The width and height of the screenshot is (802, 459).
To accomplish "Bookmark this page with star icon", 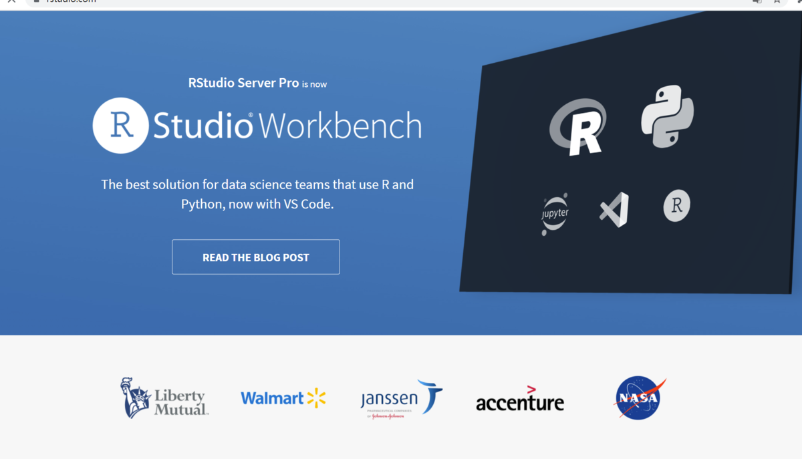I will click(x=777, y=2).
